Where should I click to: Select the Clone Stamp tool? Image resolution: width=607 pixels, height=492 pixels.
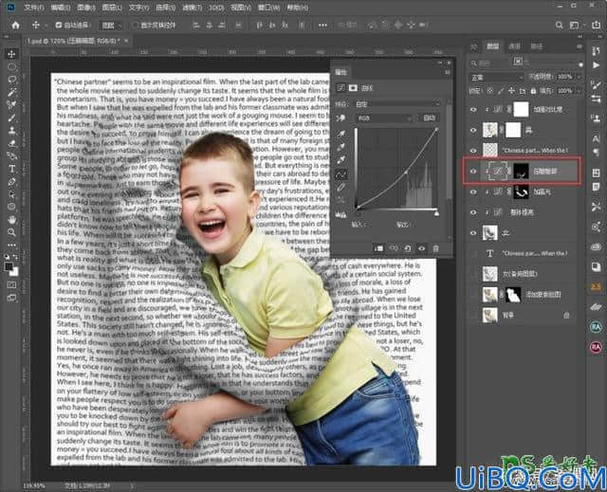[11, 131]
